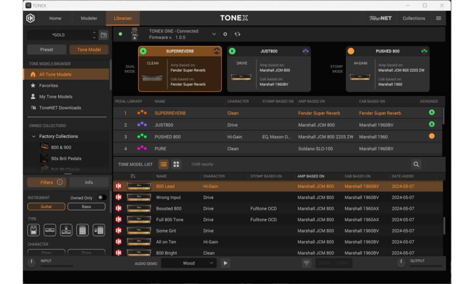Screen dimensions: 474x284
Task: Toggle the Drive character filter
Action: [x=87, y=253]
